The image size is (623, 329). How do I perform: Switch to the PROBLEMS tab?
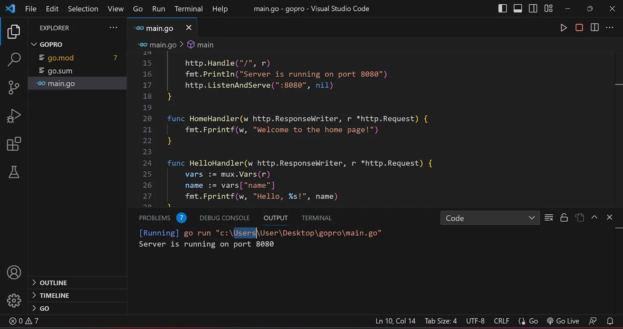pos(162,218)
